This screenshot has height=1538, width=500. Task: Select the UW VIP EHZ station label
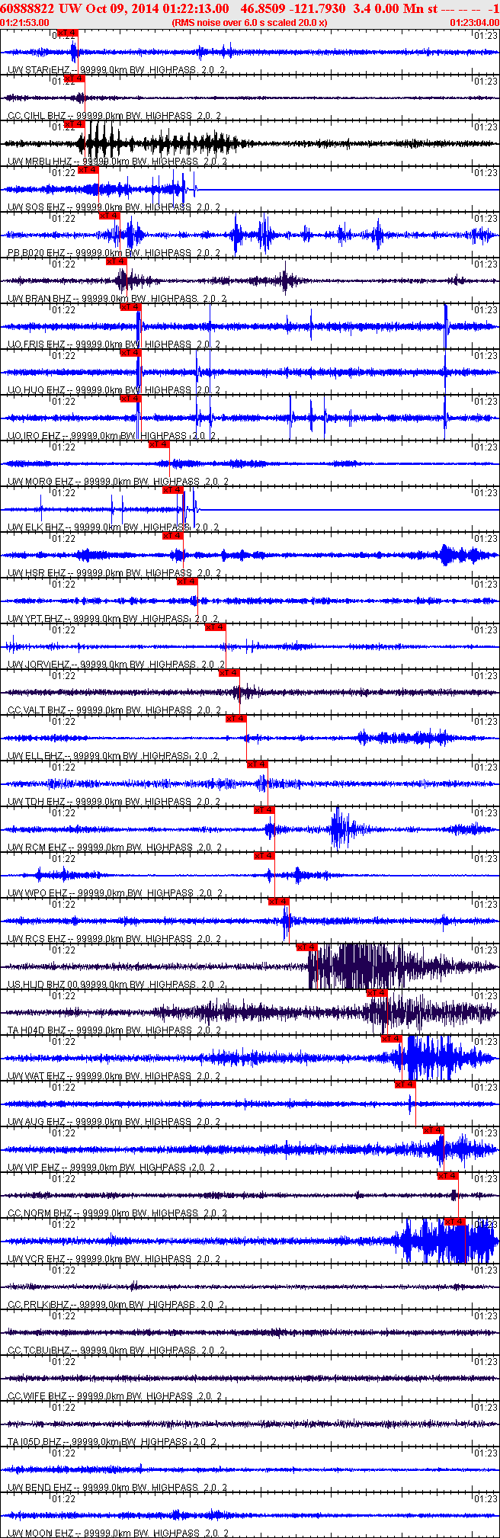click(x=34, y=1168)
